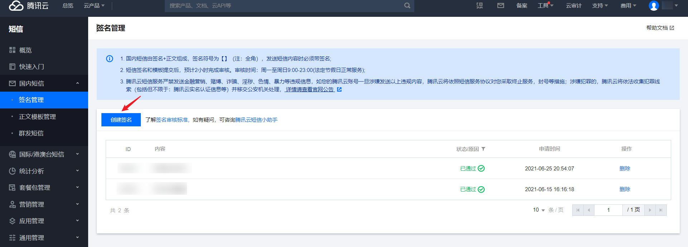Screen dimensions: 688x247
Task: Expand the 统计分析 section chevron
Action: click(77, 171)
